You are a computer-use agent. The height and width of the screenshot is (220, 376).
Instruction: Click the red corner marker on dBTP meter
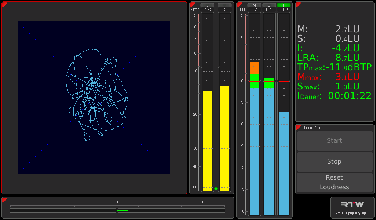pos(192,4)
